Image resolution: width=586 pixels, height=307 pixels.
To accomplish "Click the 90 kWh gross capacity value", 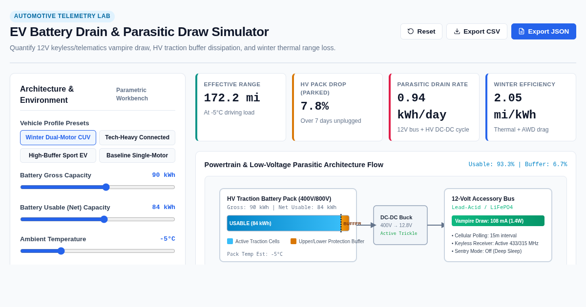I will 164,175.
